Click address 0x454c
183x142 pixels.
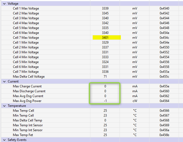(x=164, y=38)
